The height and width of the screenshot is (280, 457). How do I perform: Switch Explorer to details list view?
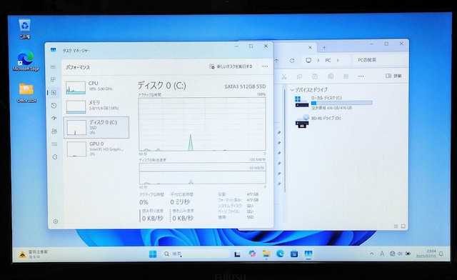tap(396, 226)
